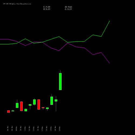
Task: Click the right end of the purple indicator line
Action: click(110, 63)
